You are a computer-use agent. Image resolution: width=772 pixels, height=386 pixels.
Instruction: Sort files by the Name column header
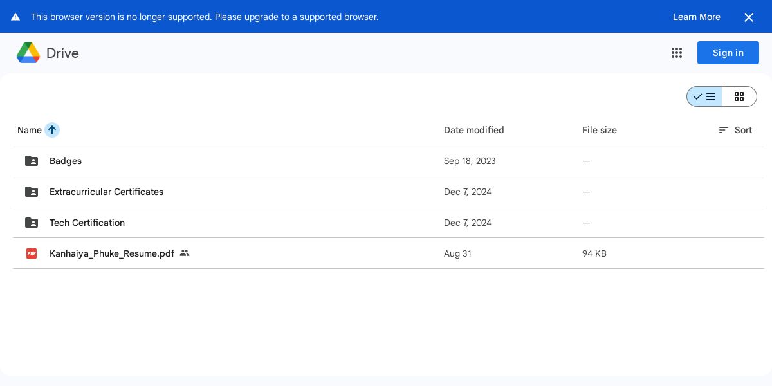(x=29, y=130)
